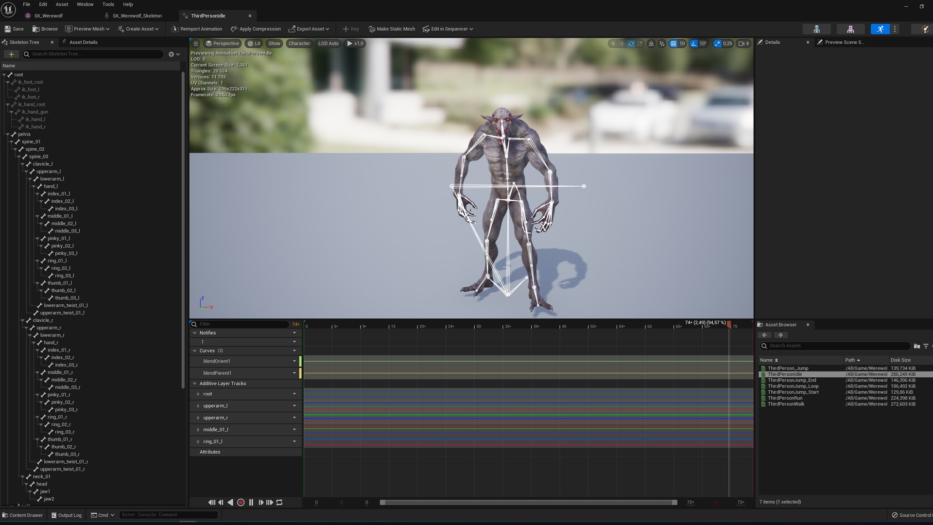The image size is (933, 525).
Task: Toggle grid snapping in viewport
Action: [x=673, y=44]
